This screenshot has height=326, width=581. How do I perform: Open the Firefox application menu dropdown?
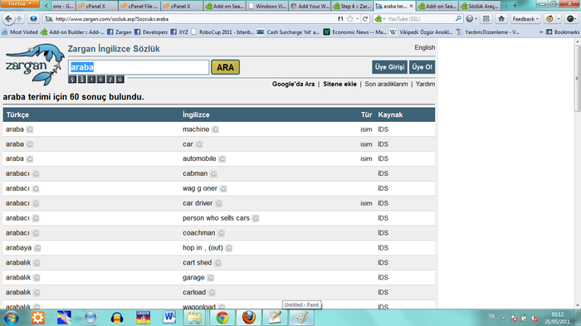pyautogui.click(x=20, y=3)
